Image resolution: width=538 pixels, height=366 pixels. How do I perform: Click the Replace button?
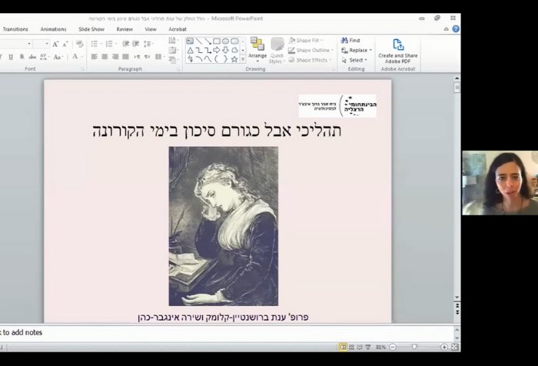(356, 51)
